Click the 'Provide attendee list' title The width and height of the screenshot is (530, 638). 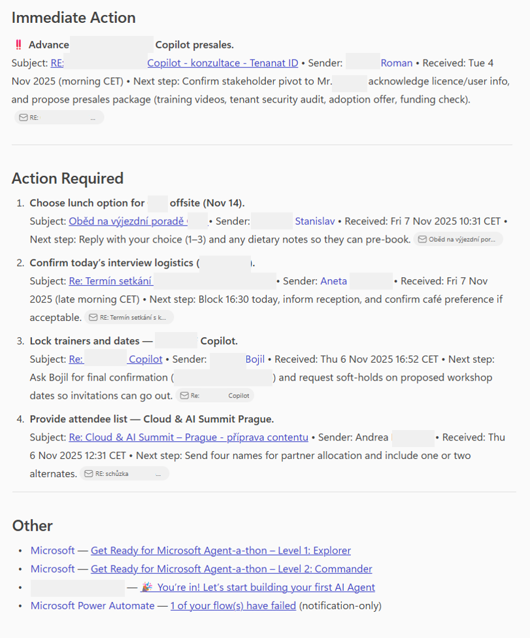[152, 419]
